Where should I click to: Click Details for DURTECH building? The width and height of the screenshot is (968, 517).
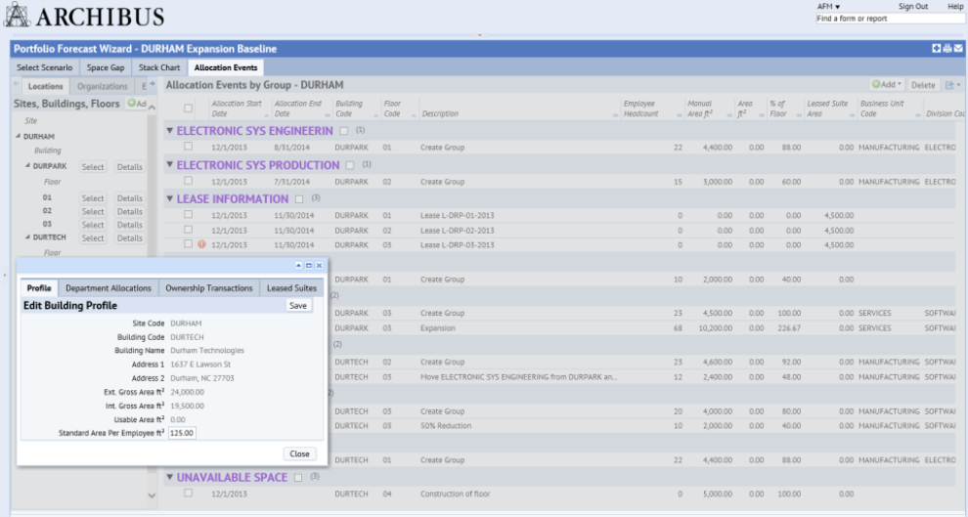(x=130, y=238)
